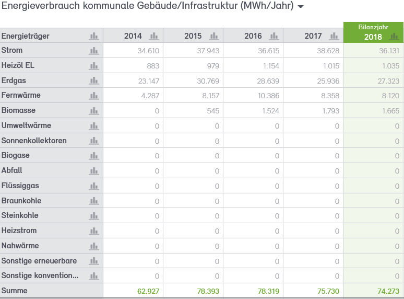The height and width of the screenshot is (299, 404).
Task: Click the Energieträger header label
Action: (x=26, y=36)
